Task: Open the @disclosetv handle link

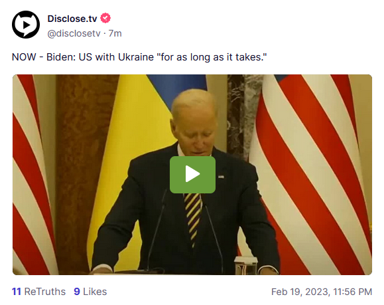Action: coord(74,33)
